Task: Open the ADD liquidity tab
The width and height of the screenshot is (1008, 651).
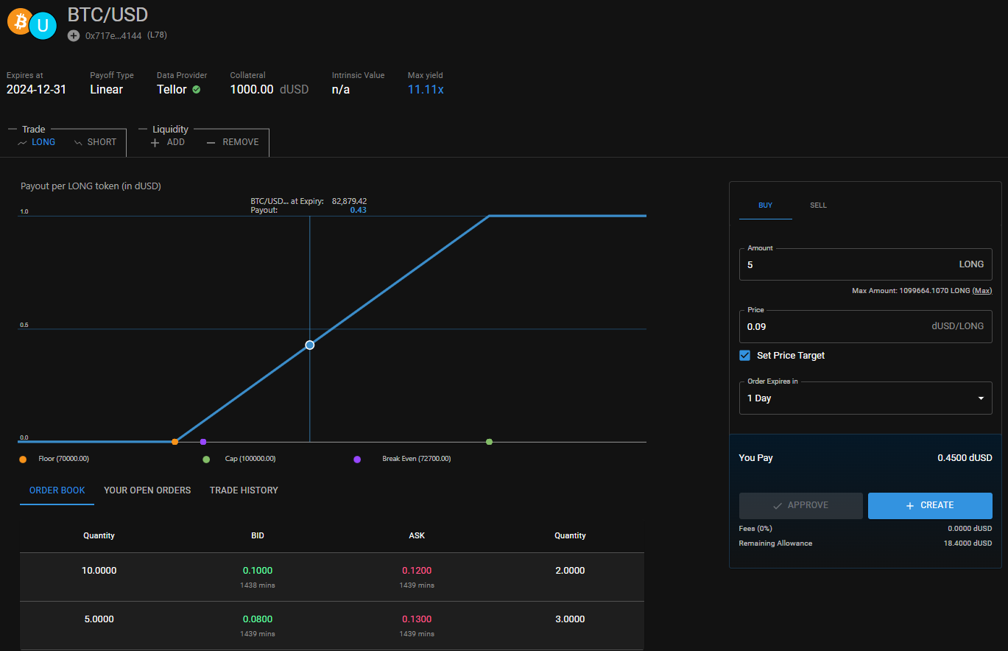Action: tap(168, 142)
